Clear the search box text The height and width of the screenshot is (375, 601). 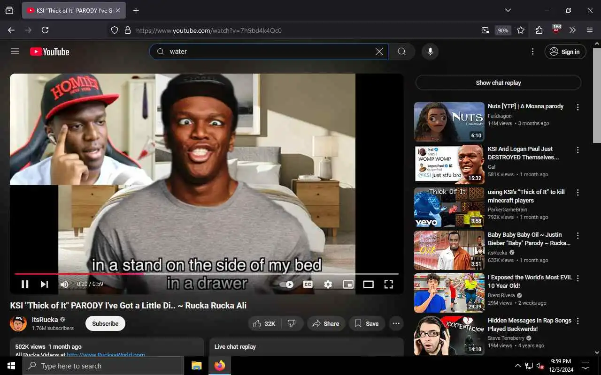click(x=379, y=52)
